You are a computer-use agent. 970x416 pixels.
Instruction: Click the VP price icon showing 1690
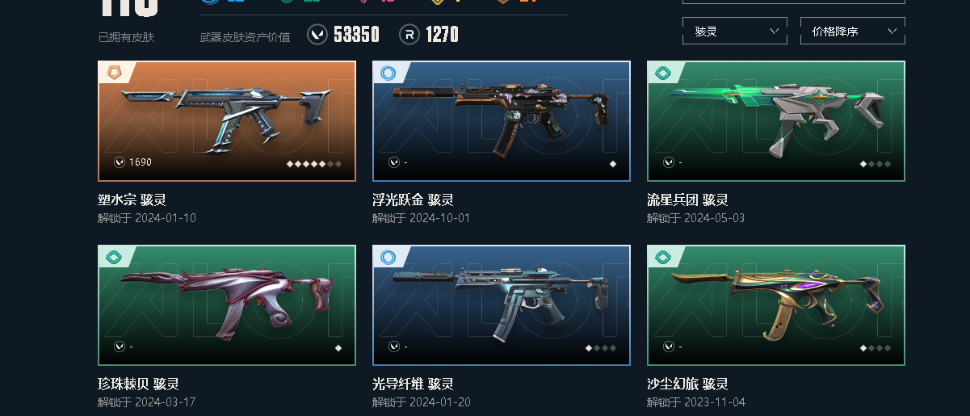click(120, 162)
